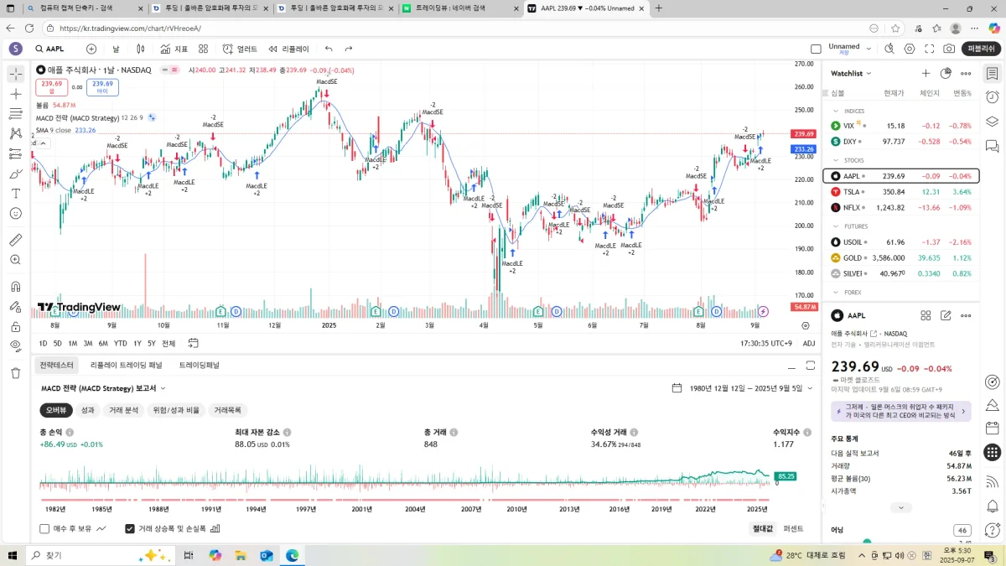Enable the 매수 후 보유 checkbox
This screenshot has width=1006, height=566.
pos(45,529)
